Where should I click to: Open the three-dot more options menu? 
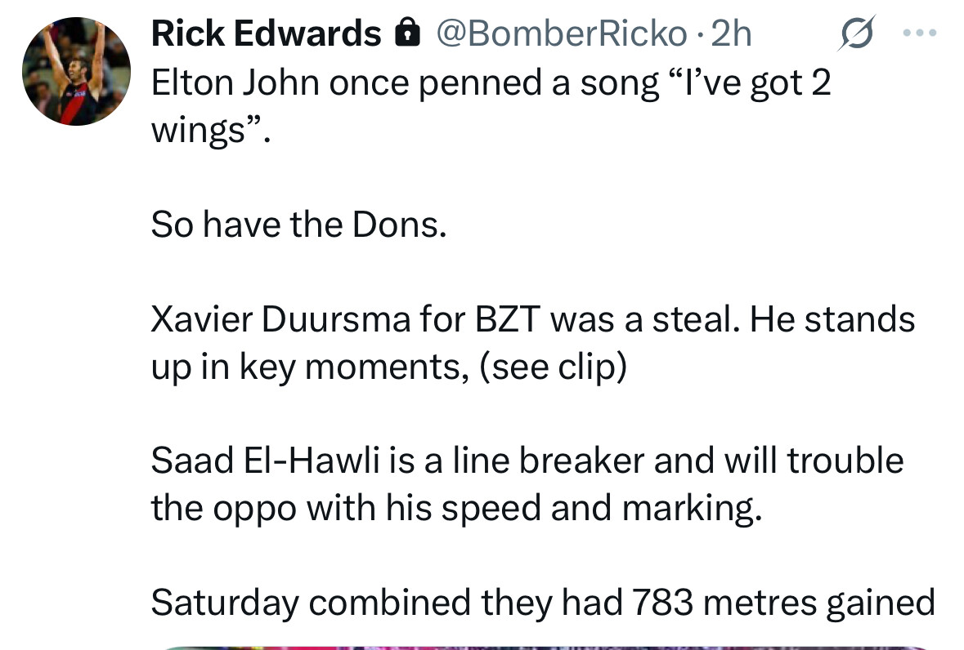click(x=920, y=33)
